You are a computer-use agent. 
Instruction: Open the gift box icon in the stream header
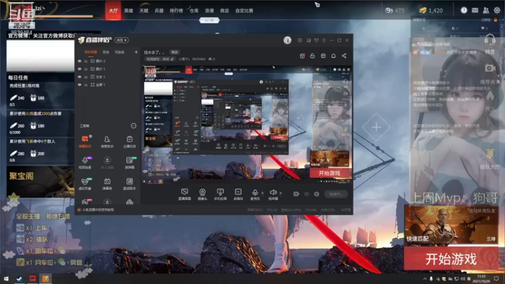302,56
